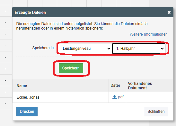Click the topmost dash in background grid
Screen dimensions: 176x126
[5, 11]
